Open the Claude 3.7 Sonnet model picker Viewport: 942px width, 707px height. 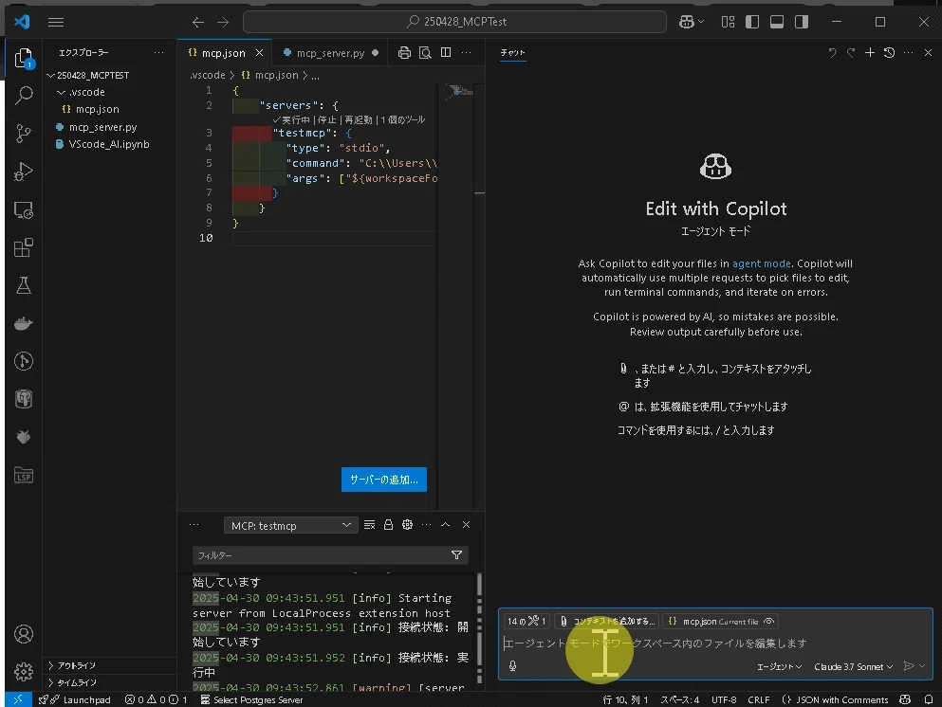coord(853,666)
